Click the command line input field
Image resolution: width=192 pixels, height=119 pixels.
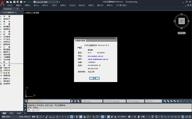(x=109, y=110)
